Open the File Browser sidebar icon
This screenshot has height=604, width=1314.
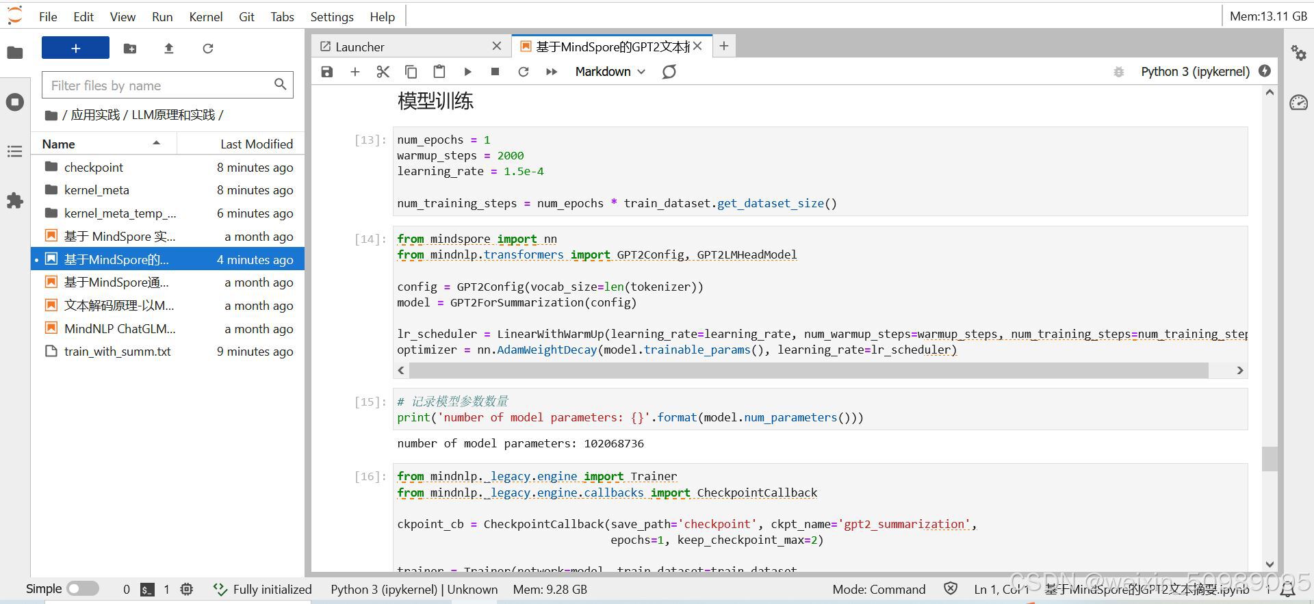click(15, 53)
